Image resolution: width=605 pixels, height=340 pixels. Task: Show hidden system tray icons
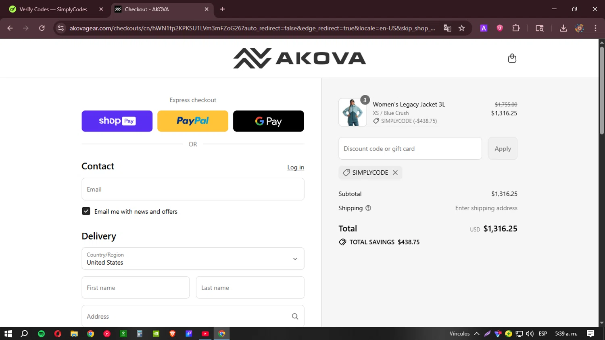pyautogui.click(x=477, y=334)
